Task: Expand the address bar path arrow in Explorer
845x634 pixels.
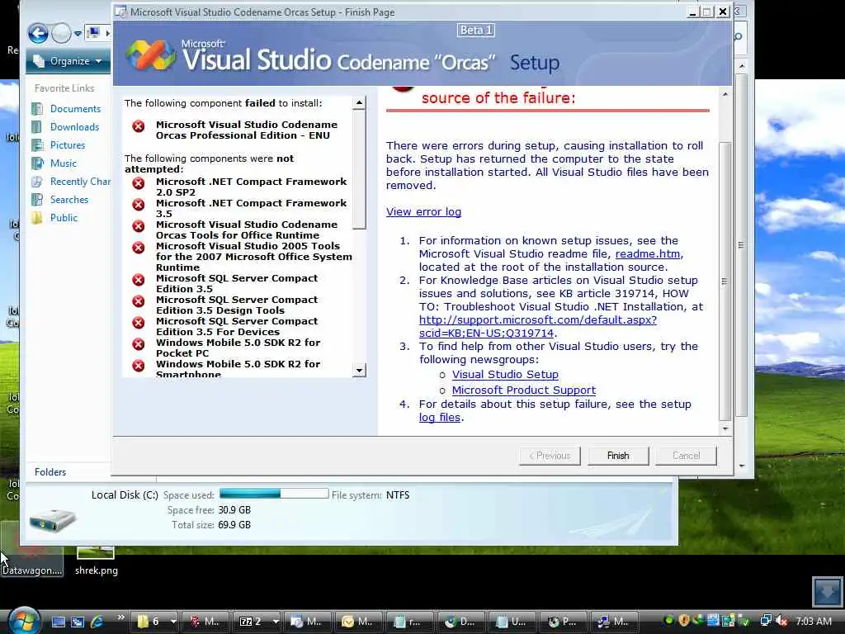Action: tap(107, 33)
